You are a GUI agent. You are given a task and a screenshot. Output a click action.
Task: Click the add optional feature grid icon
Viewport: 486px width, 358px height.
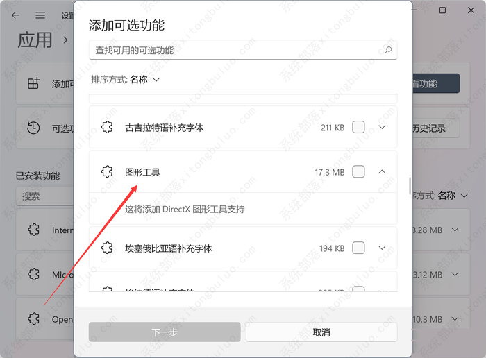(x=33, y=83)
